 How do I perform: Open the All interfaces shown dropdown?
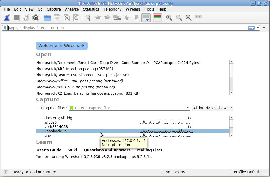point(213,108)
